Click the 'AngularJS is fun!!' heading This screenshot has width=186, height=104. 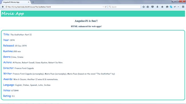[x=86, y=21]
